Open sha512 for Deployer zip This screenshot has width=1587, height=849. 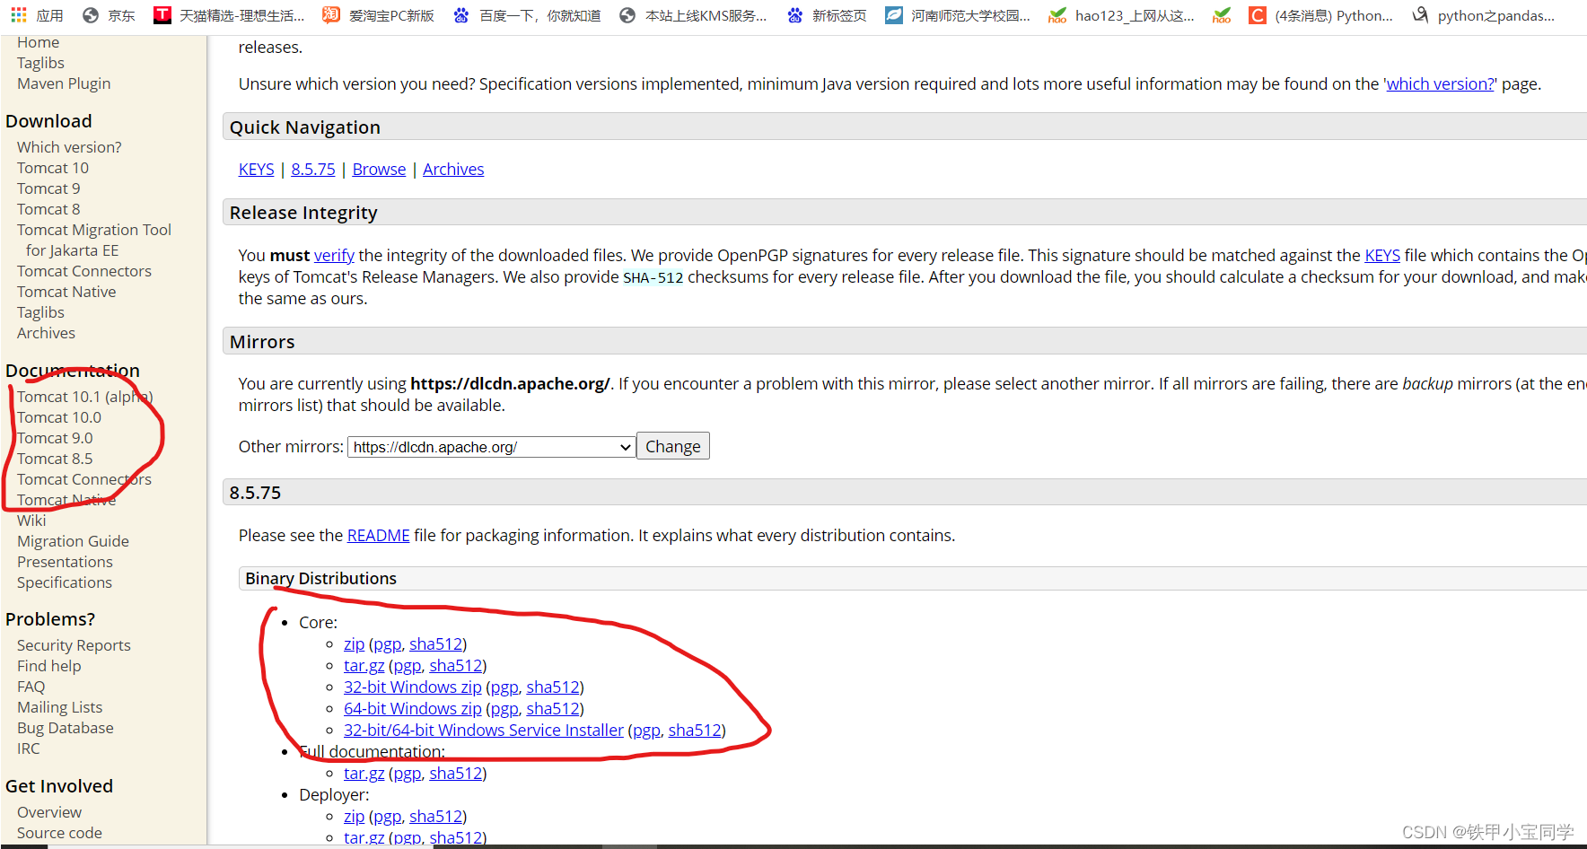[x=435, y=817]
